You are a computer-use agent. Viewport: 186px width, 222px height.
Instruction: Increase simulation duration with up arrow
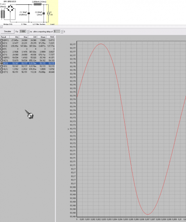(28, 31)
